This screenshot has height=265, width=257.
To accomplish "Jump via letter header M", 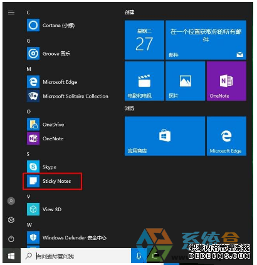I will (29, 69).
